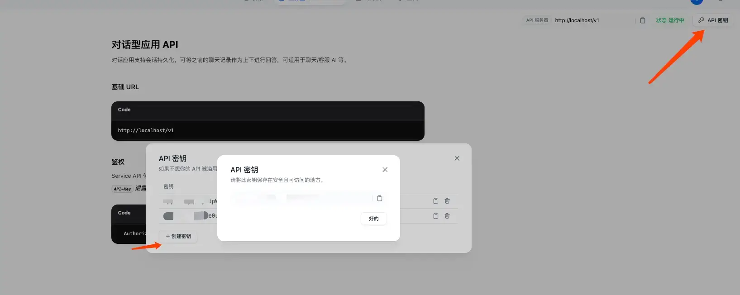This screenshot has width=740, height=295.
Task: Click the 状态 运行中 status indicator
Action: [x=670, y=20]
